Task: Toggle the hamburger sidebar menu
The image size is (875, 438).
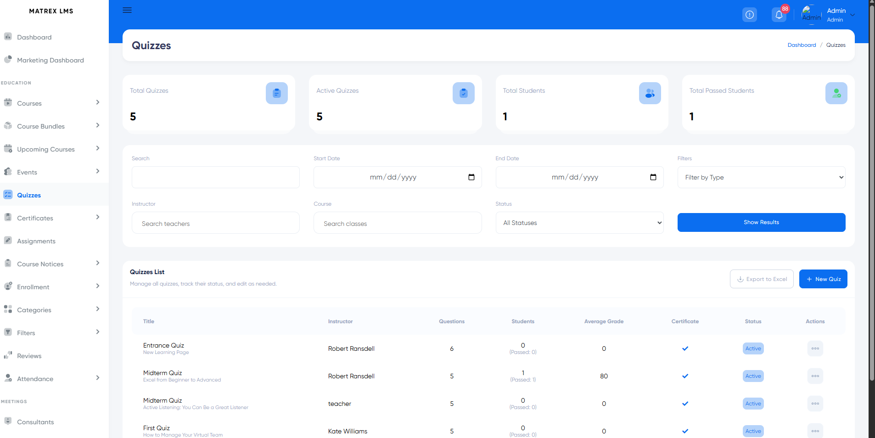Action: pyautogui.click(x=127, y=10)
